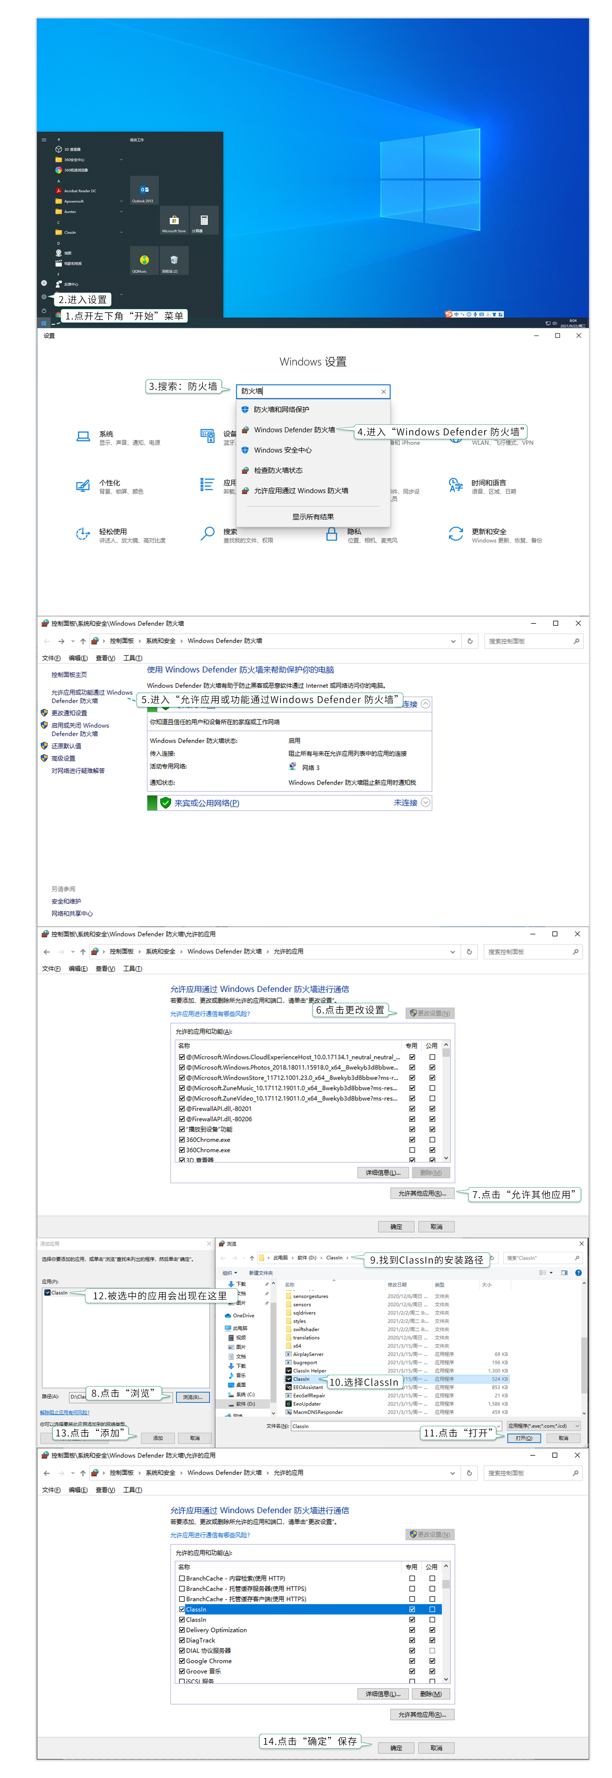612x1778 pixels.
Task: Toggle the @FirewallAPI.dll,-80201 checkbox
Action: click(x=182, y=1109)
